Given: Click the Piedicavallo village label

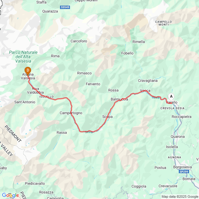Looking at the screenshot, I should coord(35,183).
